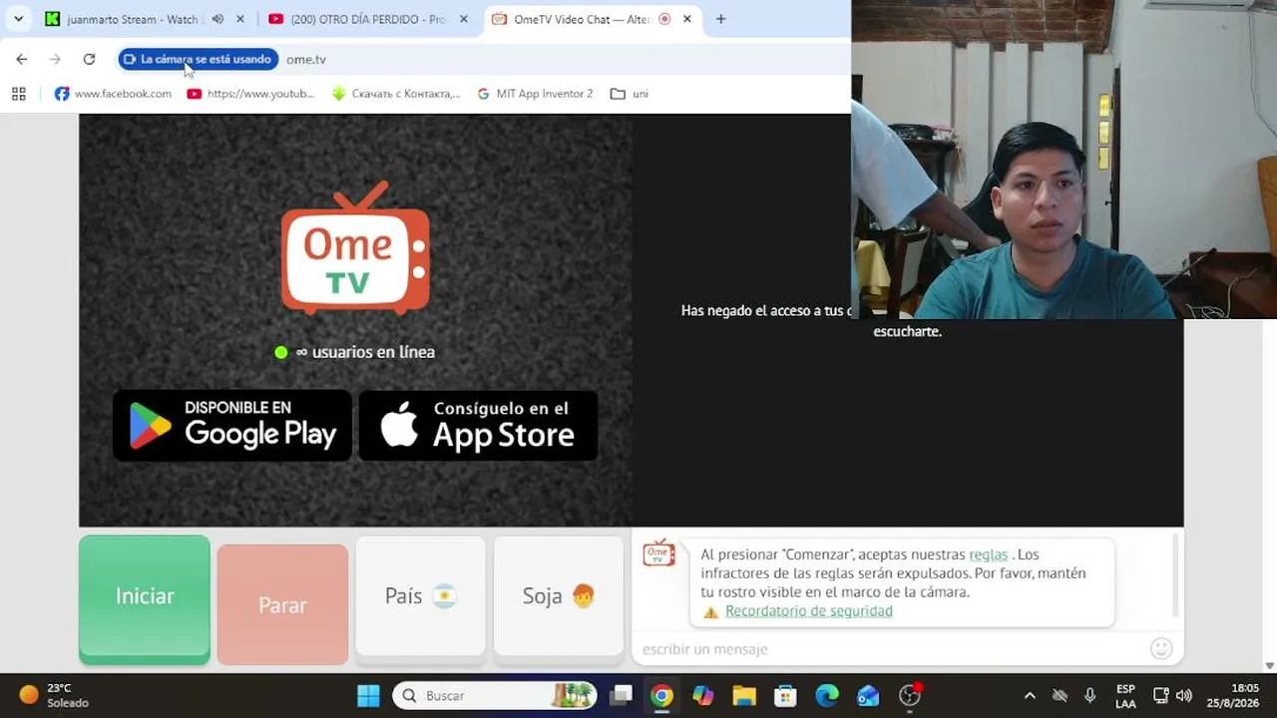Go back to the previous page
Image resolution: width=1277 pixels, height=718 pixels.
coord(22,59)
